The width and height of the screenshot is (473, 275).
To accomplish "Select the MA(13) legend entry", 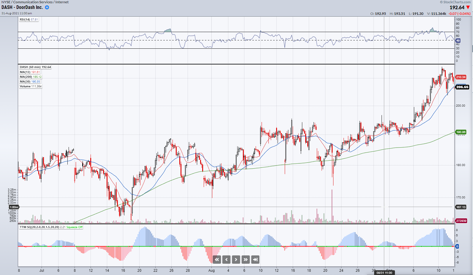I will click(30, 72).
